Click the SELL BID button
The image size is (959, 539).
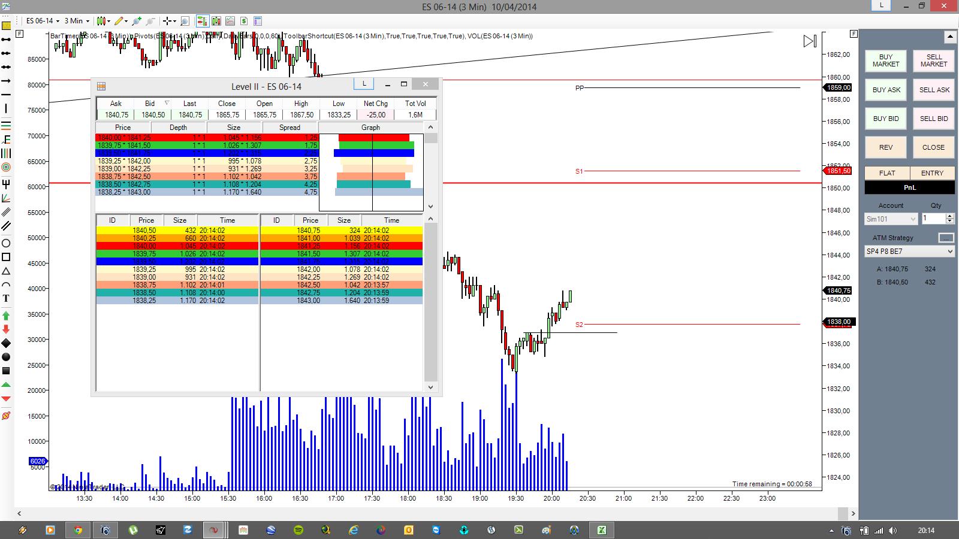934,119
